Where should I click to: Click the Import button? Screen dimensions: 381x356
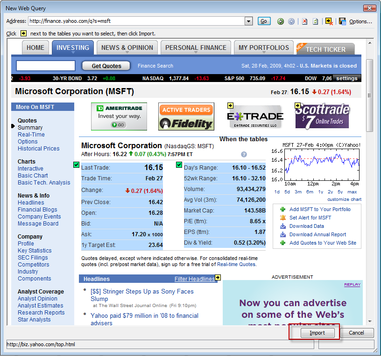click(317, 333)
